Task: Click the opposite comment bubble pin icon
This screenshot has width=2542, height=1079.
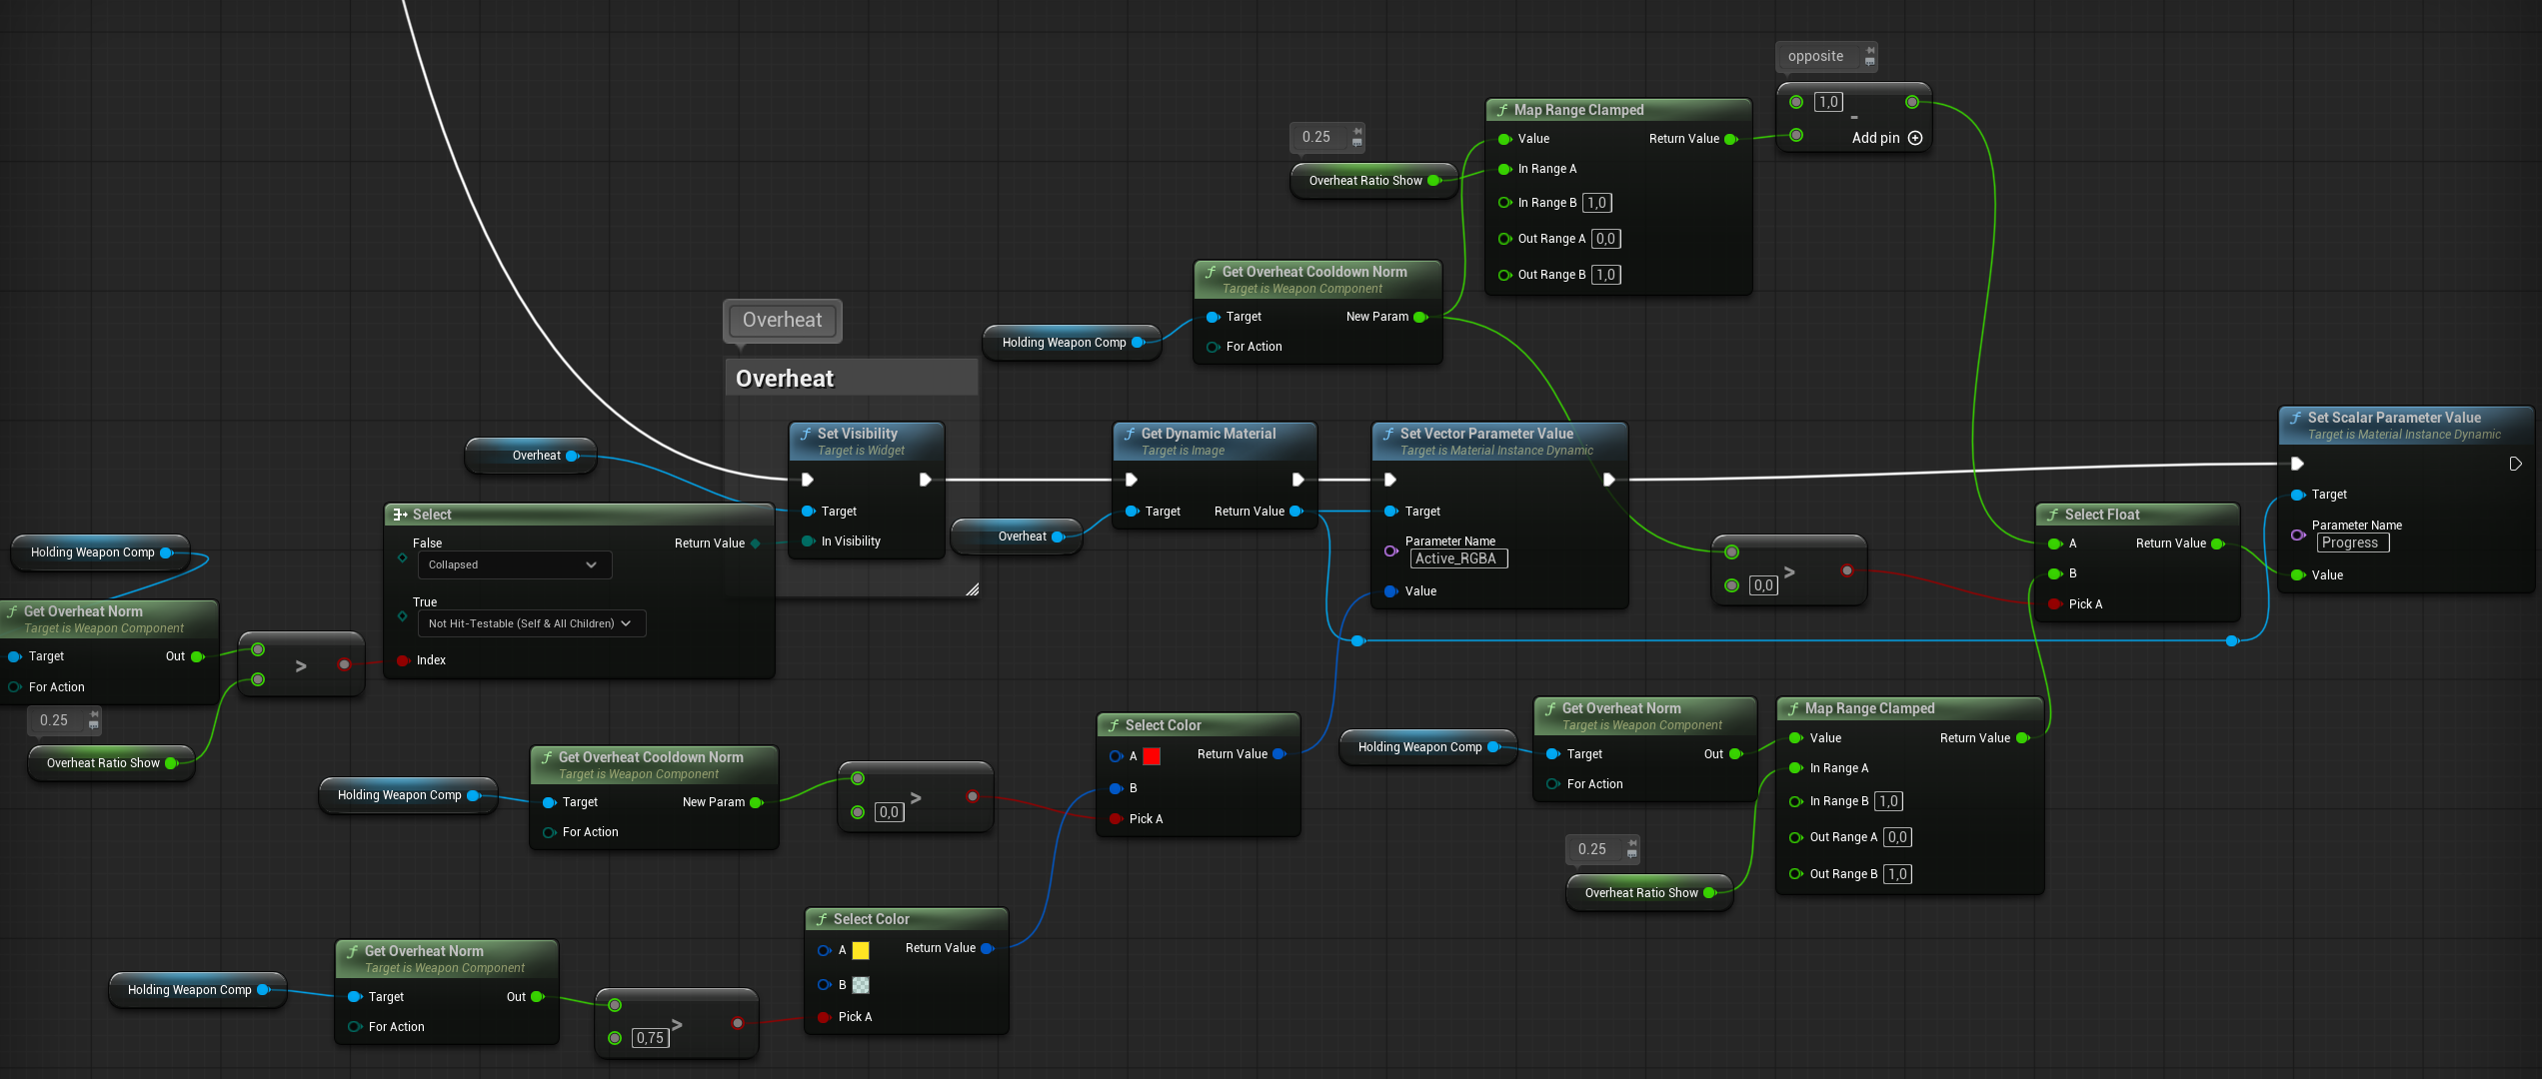Action: (1870, 50)
